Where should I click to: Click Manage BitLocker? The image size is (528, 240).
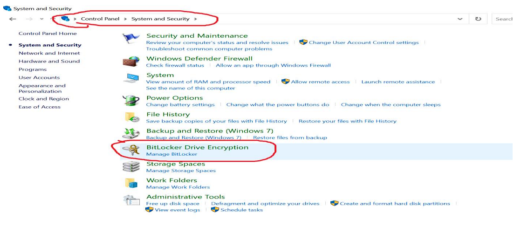[172, 154]
